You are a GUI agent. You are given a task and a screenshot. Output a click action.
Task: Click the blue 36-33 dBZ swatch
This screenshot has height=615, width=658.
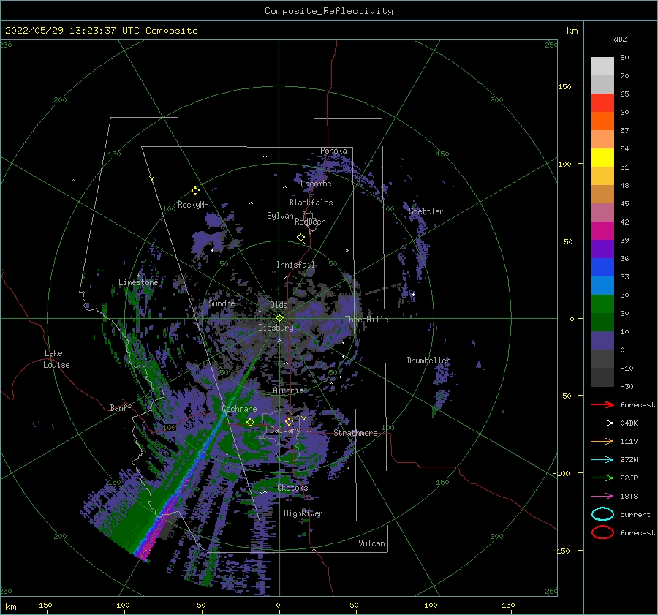pyautogui.click(x=602, y=268)
